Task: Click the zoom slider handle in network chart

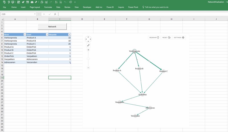Action: (x=88, y=59)
